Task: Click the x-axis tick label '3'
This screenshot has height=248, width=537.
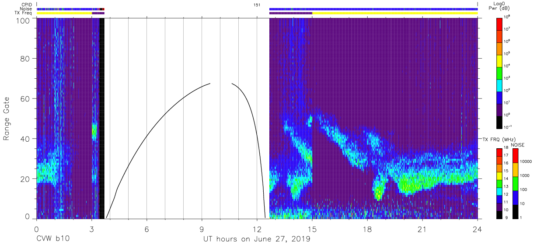Action: pos(91,229)
